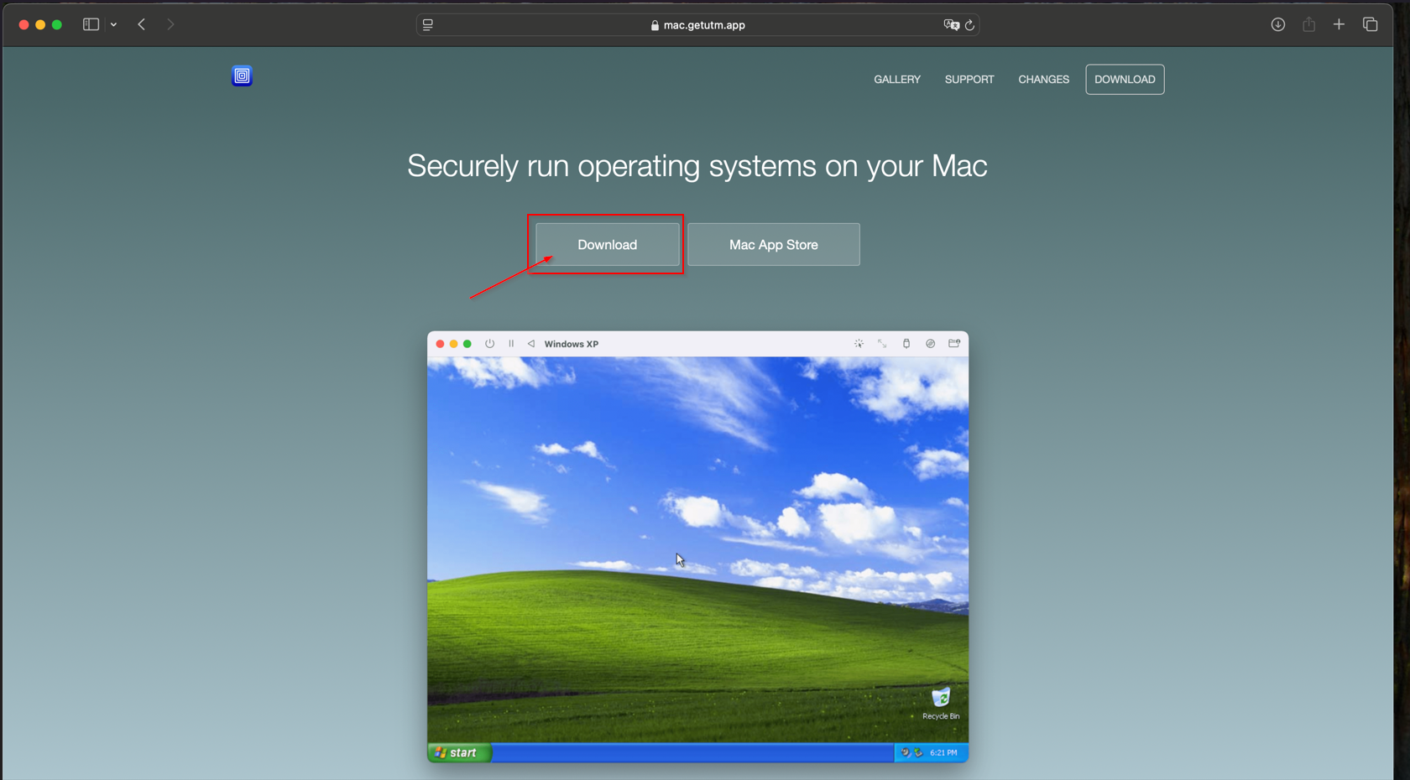Click the restart triangle icon in VM toolbar
The height and width of the screenshot is (780, 1410).
pyautogui.click(x=530, y=344)
